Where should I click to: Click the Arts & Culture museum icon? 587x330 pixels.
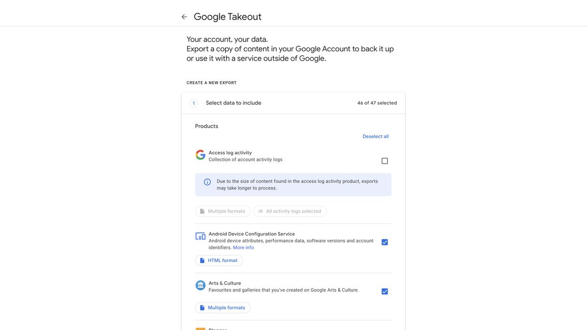[x=200, y=284]
